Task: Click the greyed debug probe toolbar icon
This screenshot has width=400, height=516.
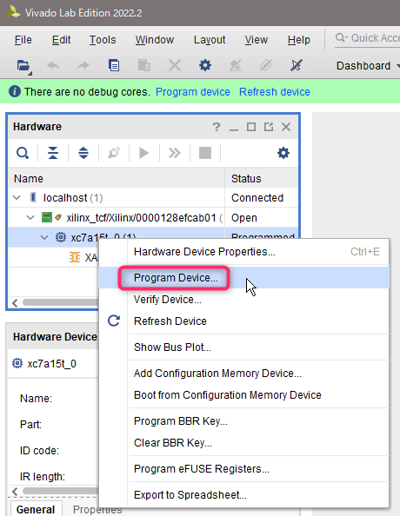Action: [266, 65]
